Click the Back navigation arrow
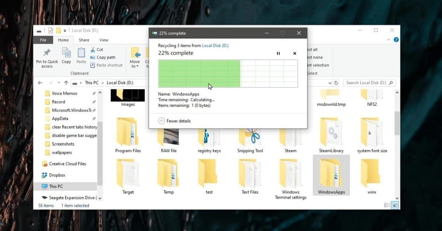 [x=40, y=83]
